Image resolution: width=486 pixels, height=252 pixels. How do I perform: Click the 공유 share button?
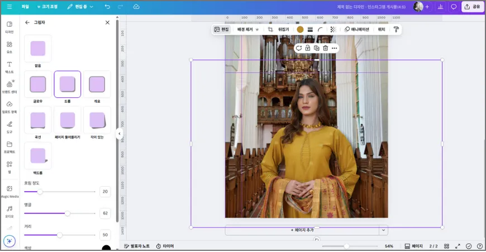pos(473,7)
